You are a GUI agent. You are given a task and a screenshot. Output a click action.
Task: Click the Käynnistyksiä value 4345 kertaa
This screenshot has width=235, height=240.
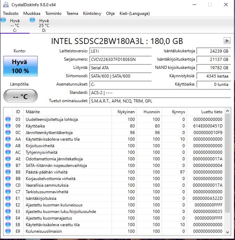pyautogui.click(x=214, y=76)
